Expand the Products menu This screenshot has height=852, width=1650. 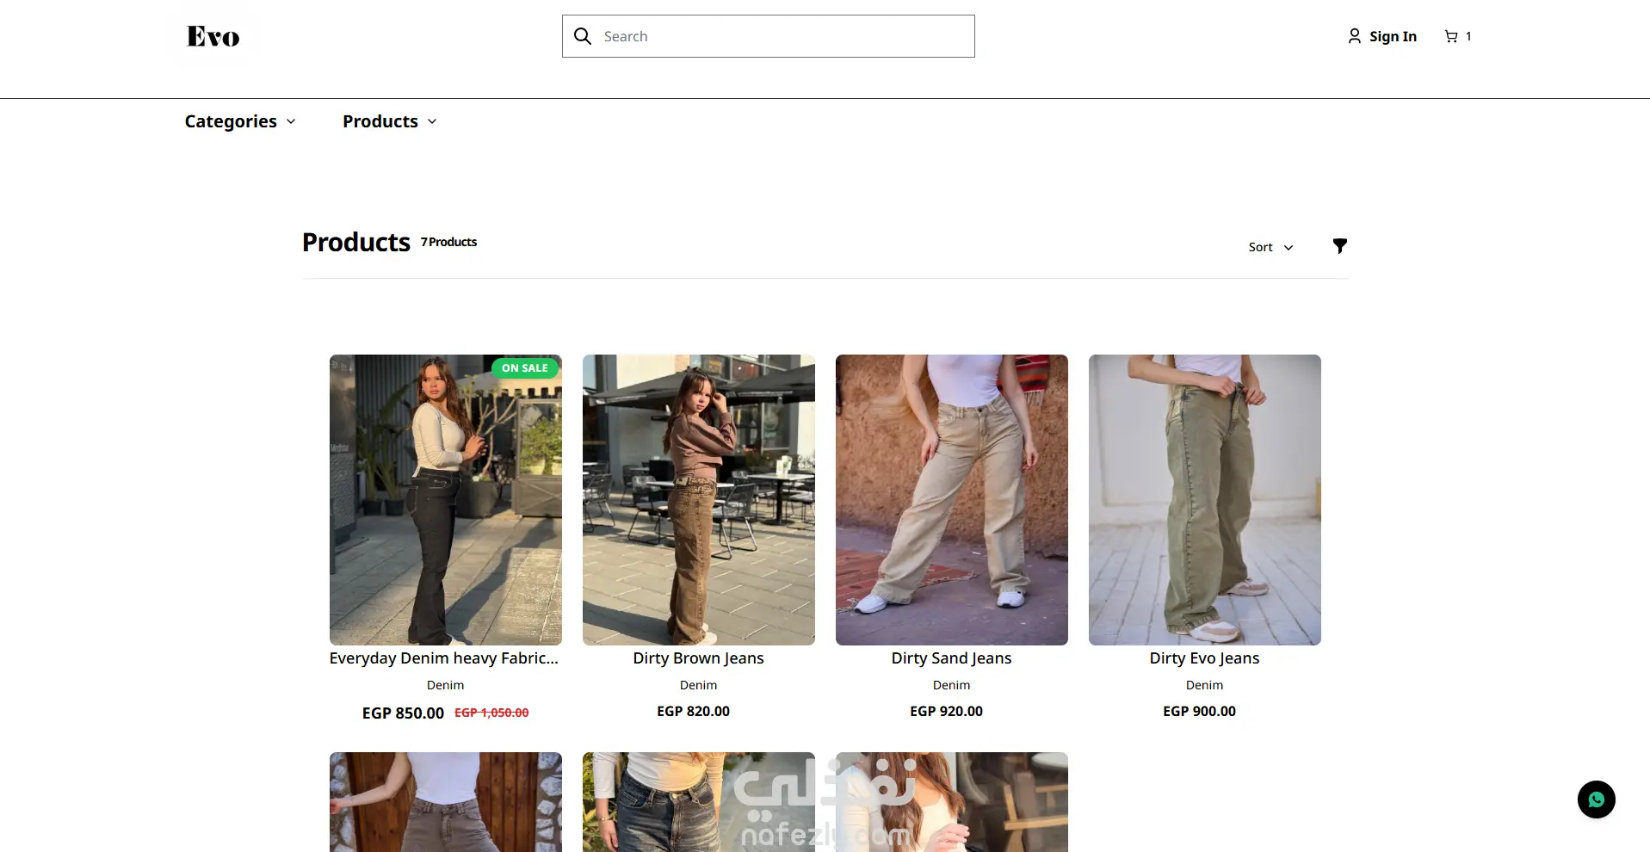coord(390,121)
